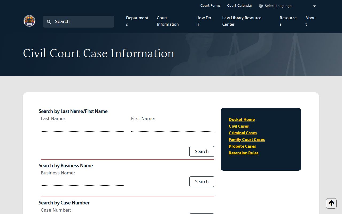
Task: Open the Law Library Resource Center menu
Action: click(242, 21)
